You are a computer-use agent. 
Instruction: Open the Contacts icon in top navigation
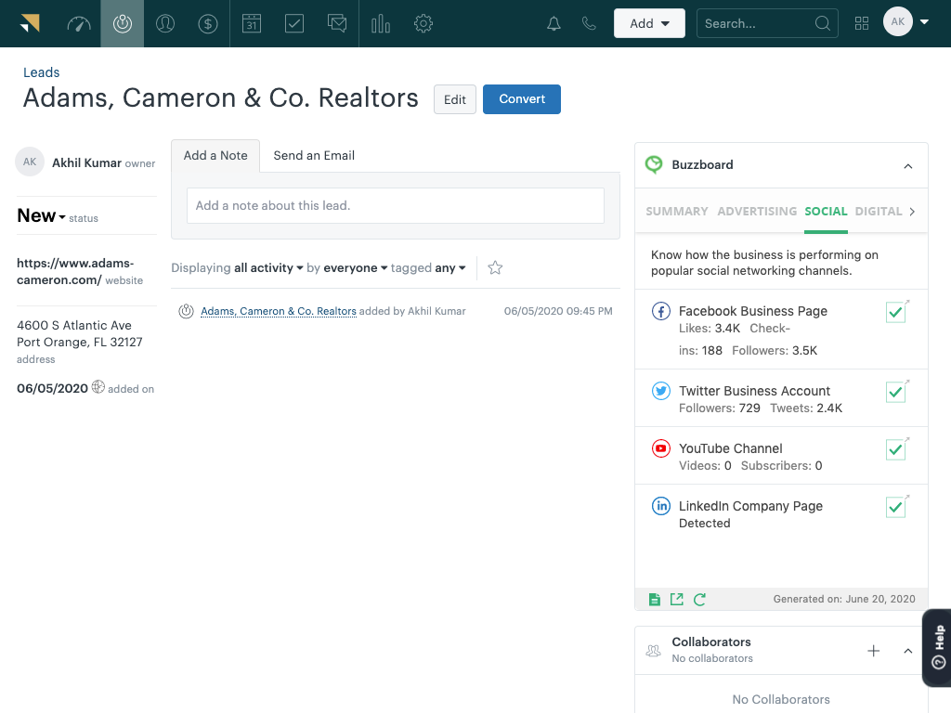coord(165,24)
